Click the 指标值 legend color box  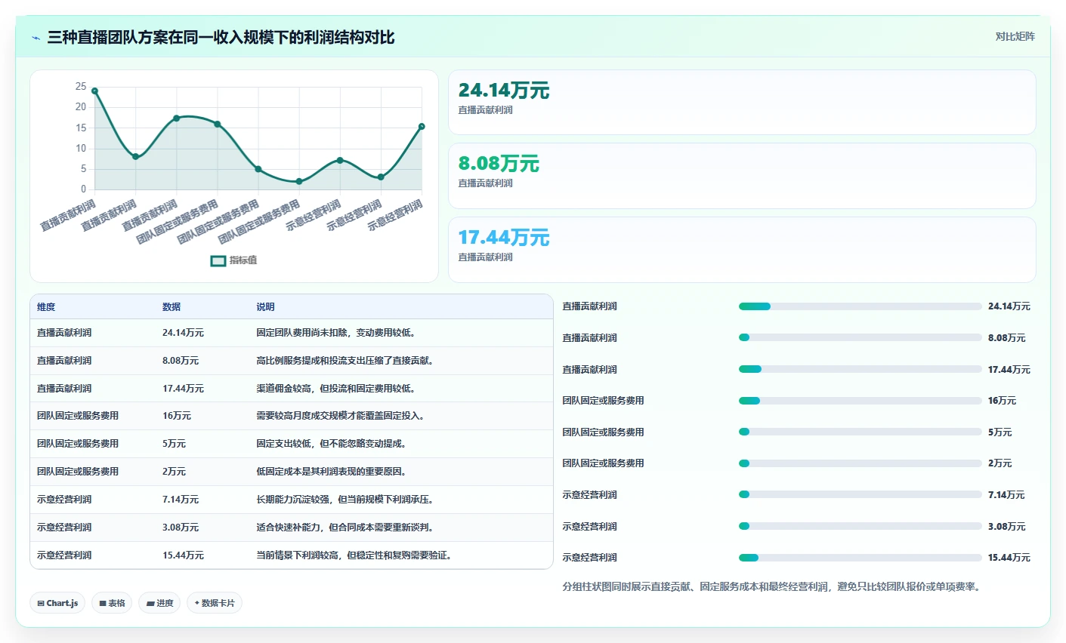[218, 260]
